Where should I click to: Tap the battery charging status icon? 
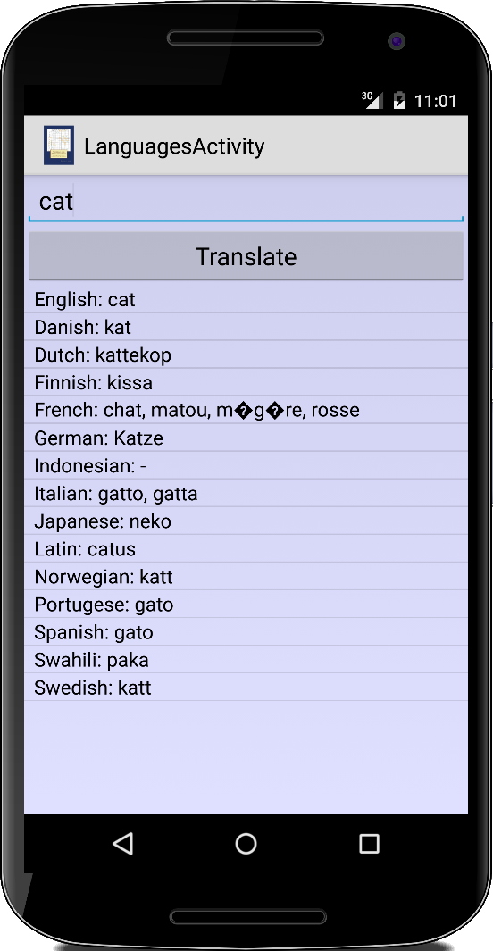(399, 100)
